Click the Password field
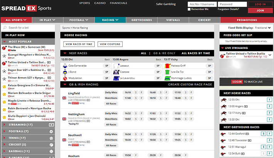The image size is (274, 158). click(x=232, y=4)
